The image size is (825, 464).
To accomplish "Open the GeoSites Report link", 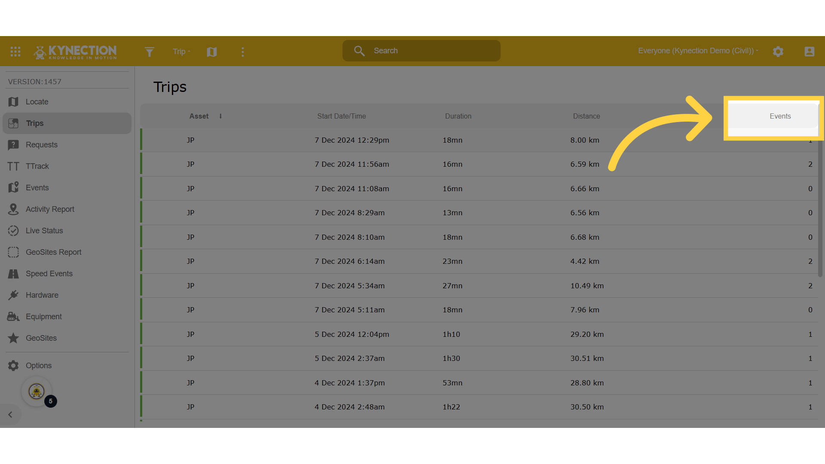I will tap(53, 252).
